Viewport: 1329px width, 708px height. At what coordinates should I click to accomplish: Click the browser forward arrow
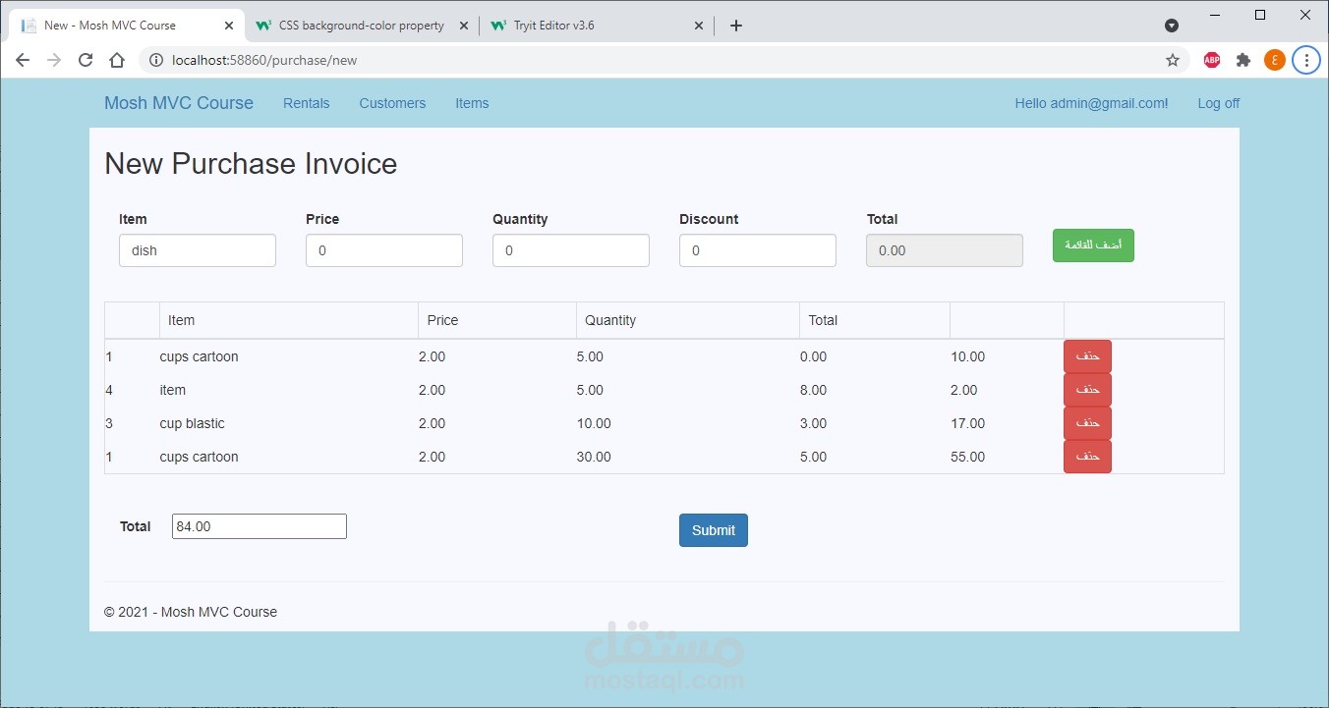[54, 60]
